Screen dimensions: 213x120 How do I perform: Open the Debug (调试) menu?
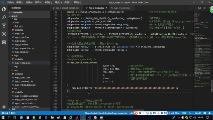click(58, 3)
